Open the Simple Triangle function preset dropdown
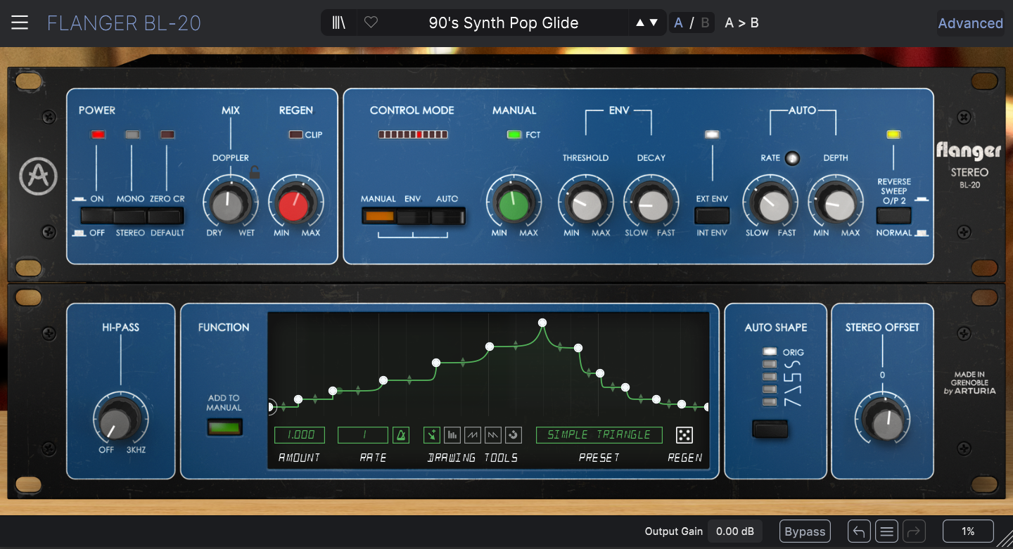Image resolution: width=1013 pixels, height=549 pixels. (x=599, y=435)
